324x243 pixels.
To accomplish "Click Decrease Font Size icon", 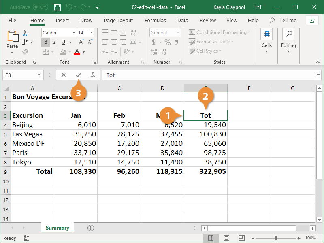I will [x=90, y=42].
